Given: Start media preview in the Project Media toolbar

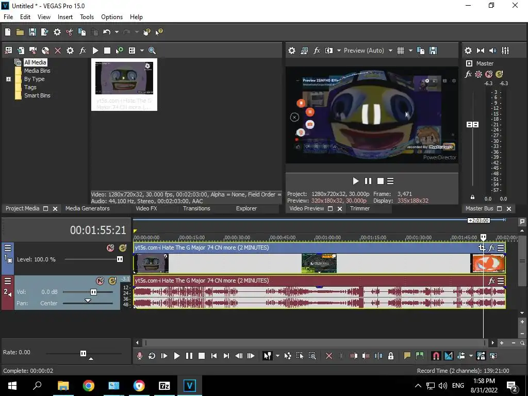Looking at the screenshot, I should (95, 51).
